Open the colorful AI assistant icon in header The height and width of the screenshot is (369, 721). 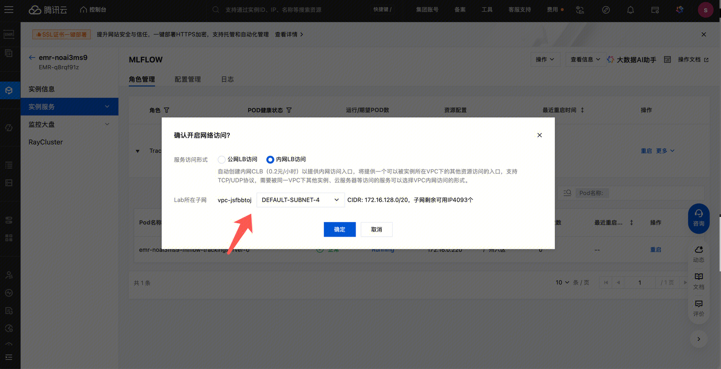coord(680,10)
